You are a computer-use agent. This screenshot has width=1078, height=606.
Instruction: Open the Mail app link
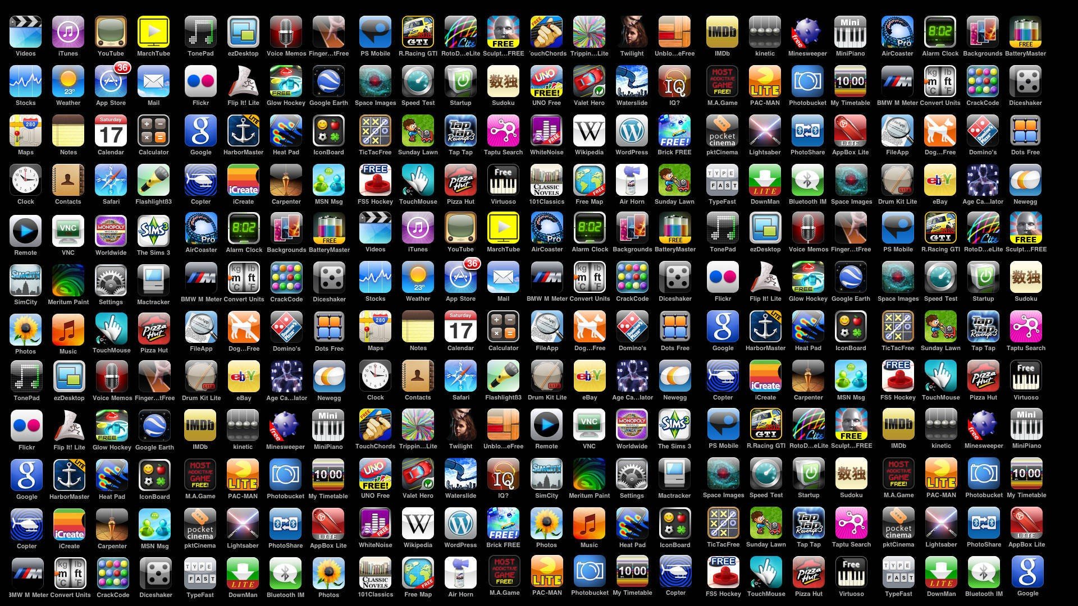coord(153,84)
